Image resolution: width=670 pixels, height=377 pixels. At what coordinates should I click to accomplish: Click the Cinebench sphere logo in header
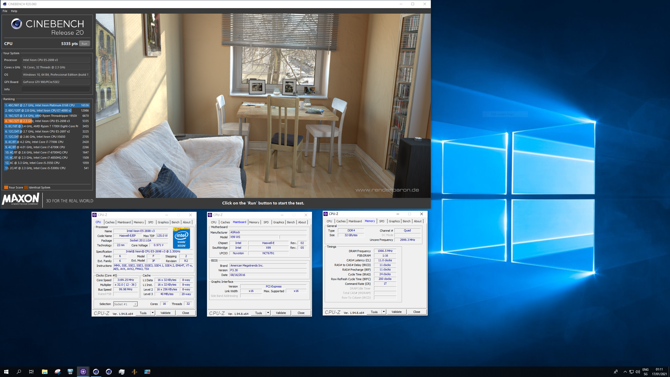pos(16,24)
